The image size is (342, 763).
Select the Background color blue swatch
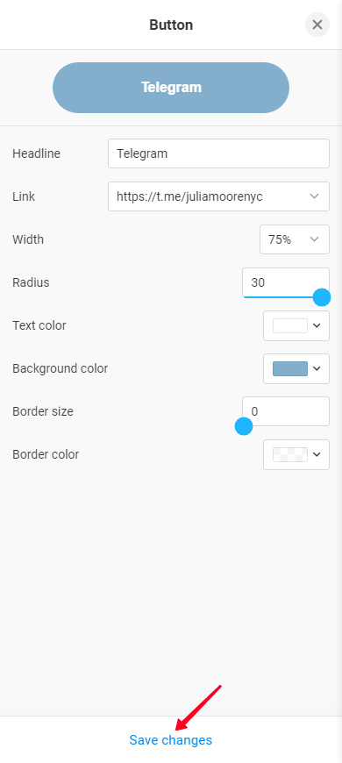290,369
